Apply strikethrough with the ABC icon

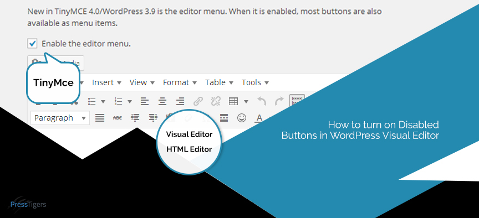(118, 118)
